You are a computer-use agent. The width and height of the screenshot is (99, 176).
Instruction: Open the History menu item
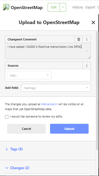pos(78,7)
